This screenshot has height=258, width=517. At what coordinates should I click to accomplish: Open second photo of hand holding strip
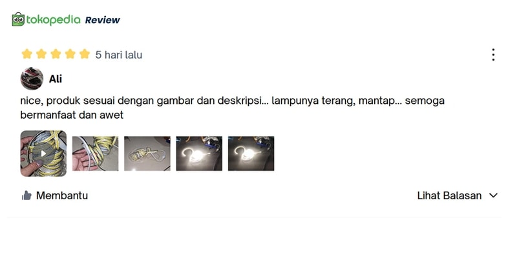coord(95,154)
